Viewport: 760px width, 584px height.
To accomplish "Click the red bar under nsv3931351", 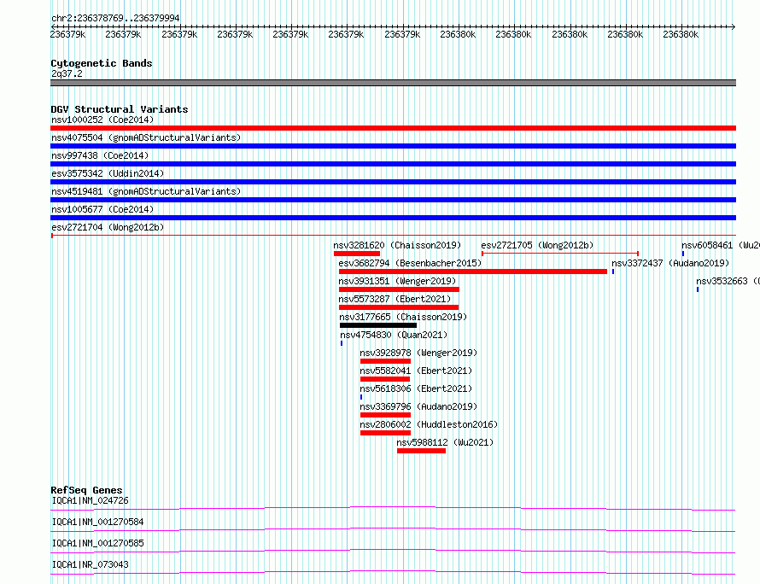I will [399, 289].
